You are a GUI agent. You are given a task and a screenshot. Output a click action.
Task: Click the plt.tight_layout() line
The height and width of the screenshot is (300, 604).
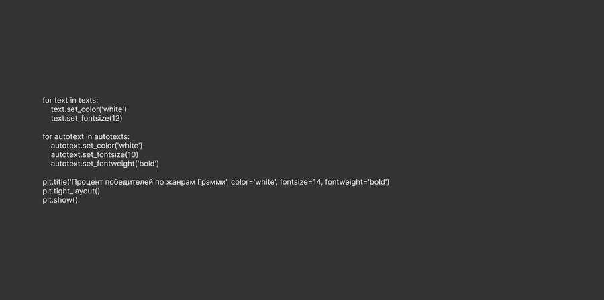click(x=71, y=191)
